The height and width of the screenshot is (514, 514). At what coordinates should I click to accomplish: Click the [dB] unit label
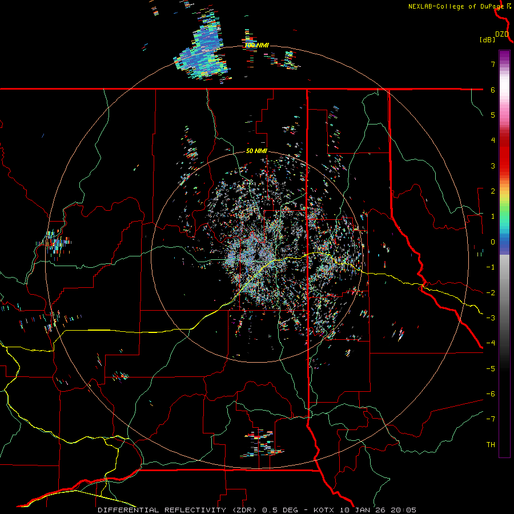point(487,40)
